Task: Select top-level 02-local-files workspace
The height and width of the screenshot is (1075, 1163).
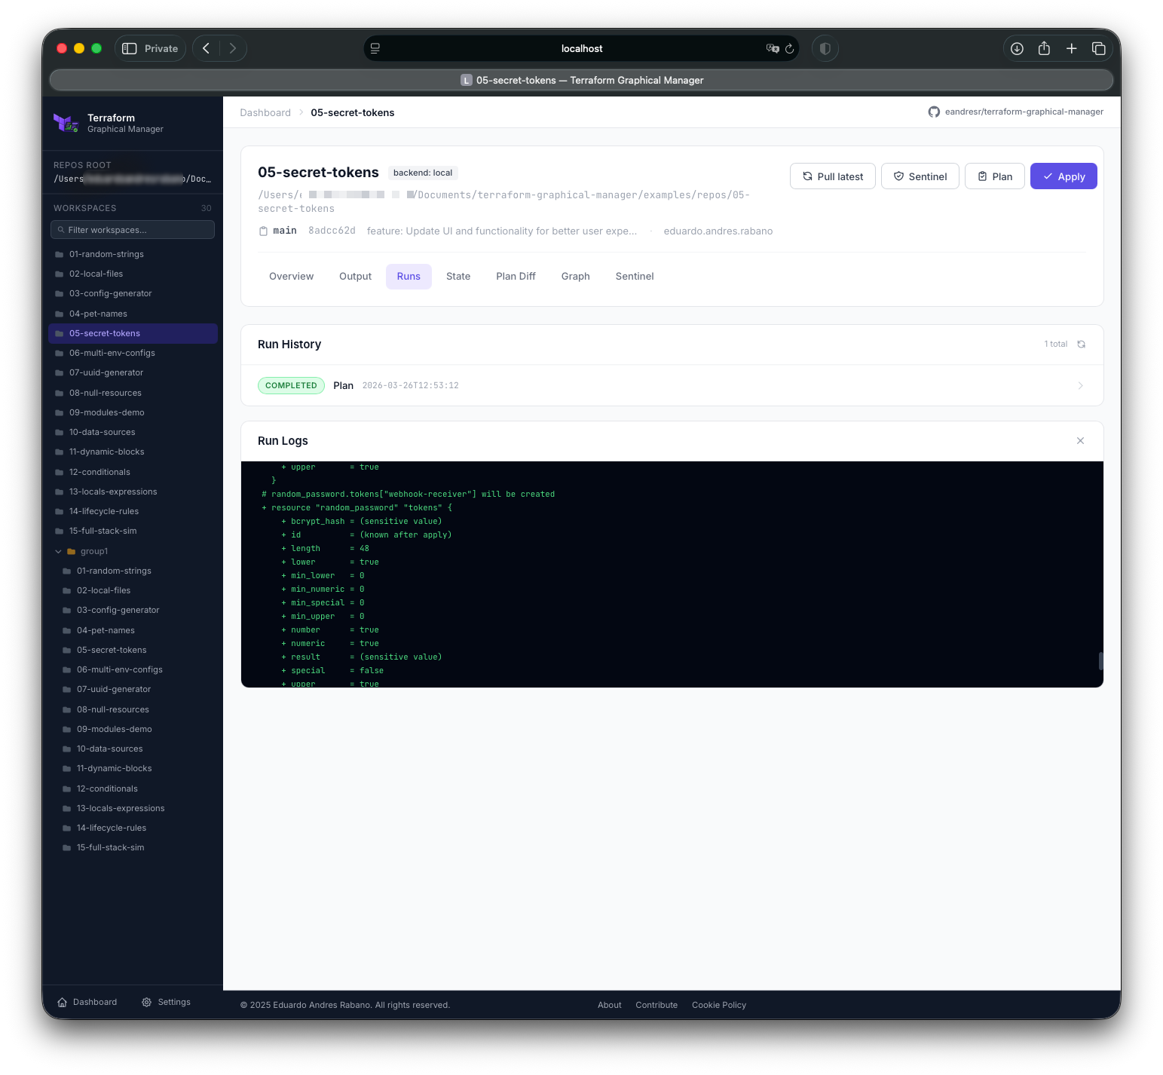Action: [133, 274]
